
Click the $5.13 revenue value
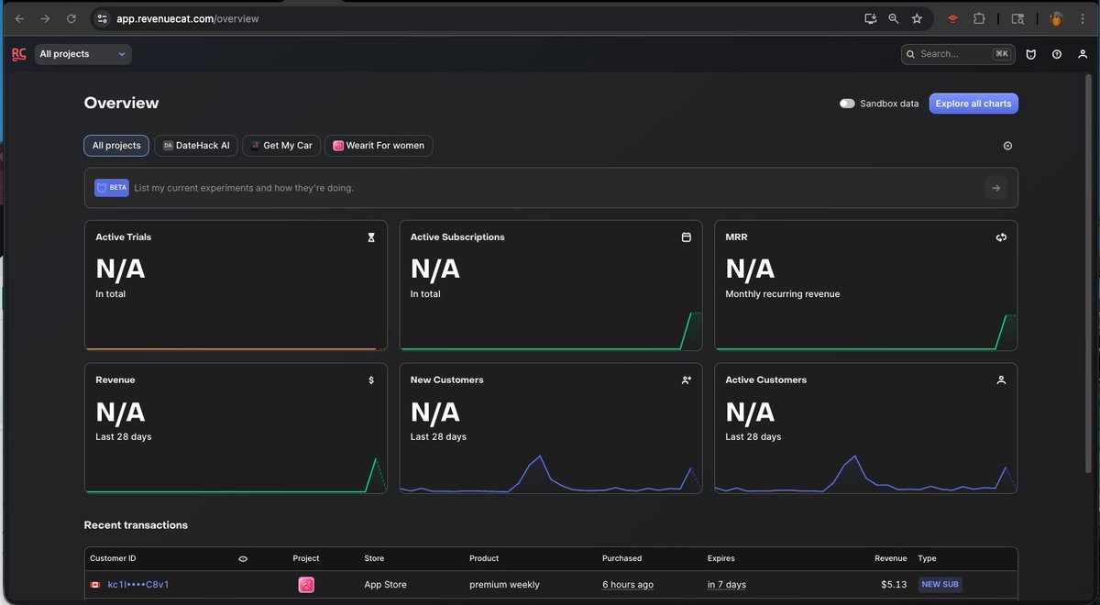(894, 585)
